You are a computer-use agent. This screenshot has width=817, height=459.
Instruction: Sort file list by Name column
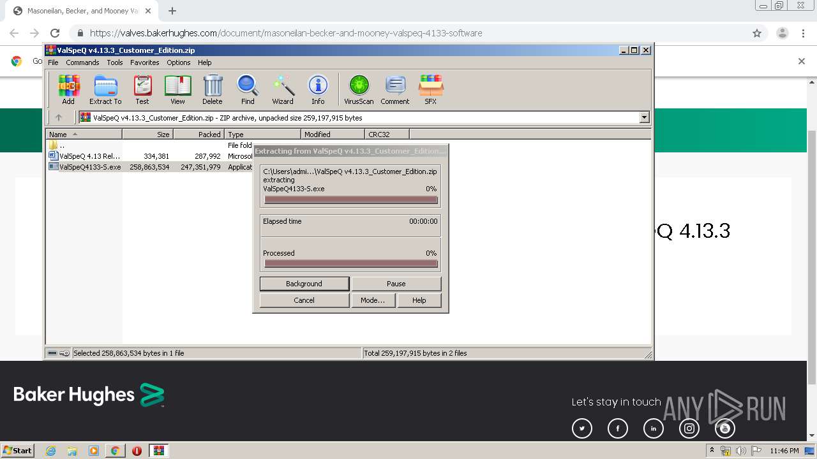click(84, 134)
